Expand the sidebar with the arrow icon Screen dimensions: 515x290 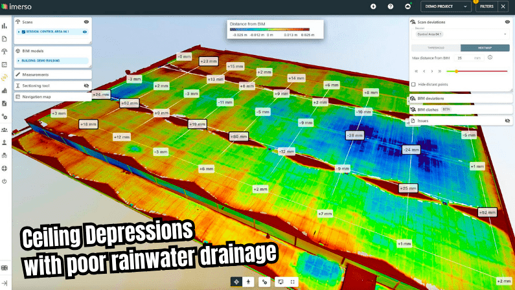5,283
